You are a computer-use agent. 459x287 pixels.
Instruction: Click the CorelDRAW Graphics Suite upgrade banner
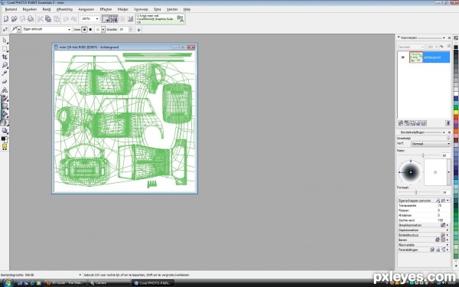point(160,18)
